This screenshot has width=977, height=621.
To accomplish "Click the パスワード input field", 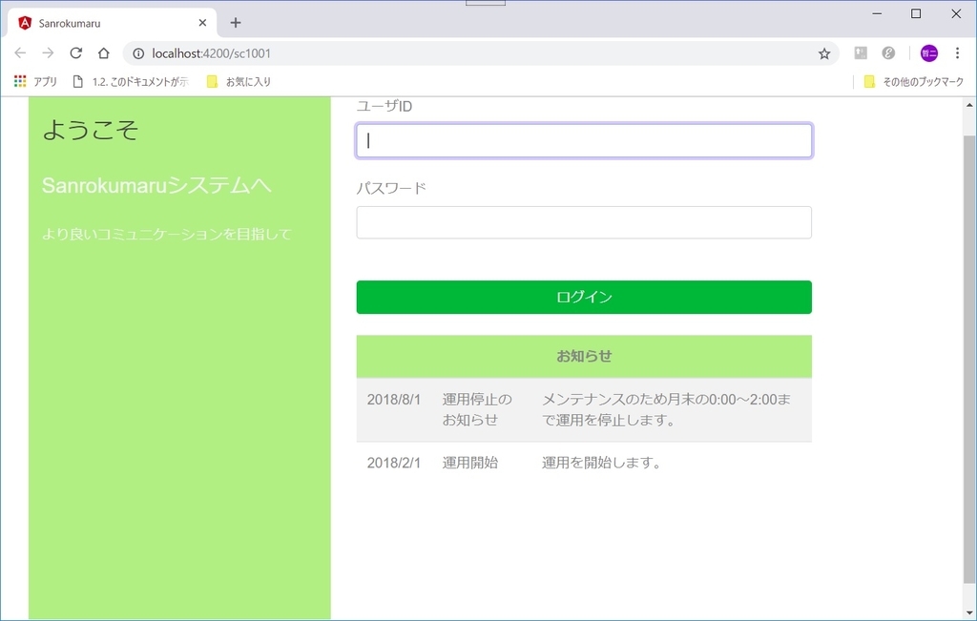I will (584, 222).
